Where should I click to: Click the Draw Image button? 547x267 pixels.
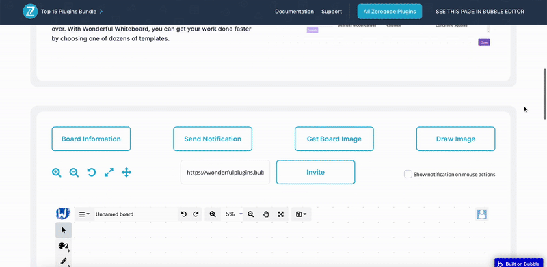(455, 139)
